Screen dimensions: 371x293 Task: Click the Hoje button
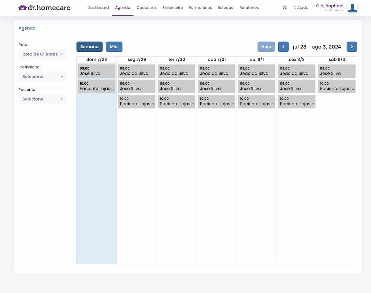point(266,47)
